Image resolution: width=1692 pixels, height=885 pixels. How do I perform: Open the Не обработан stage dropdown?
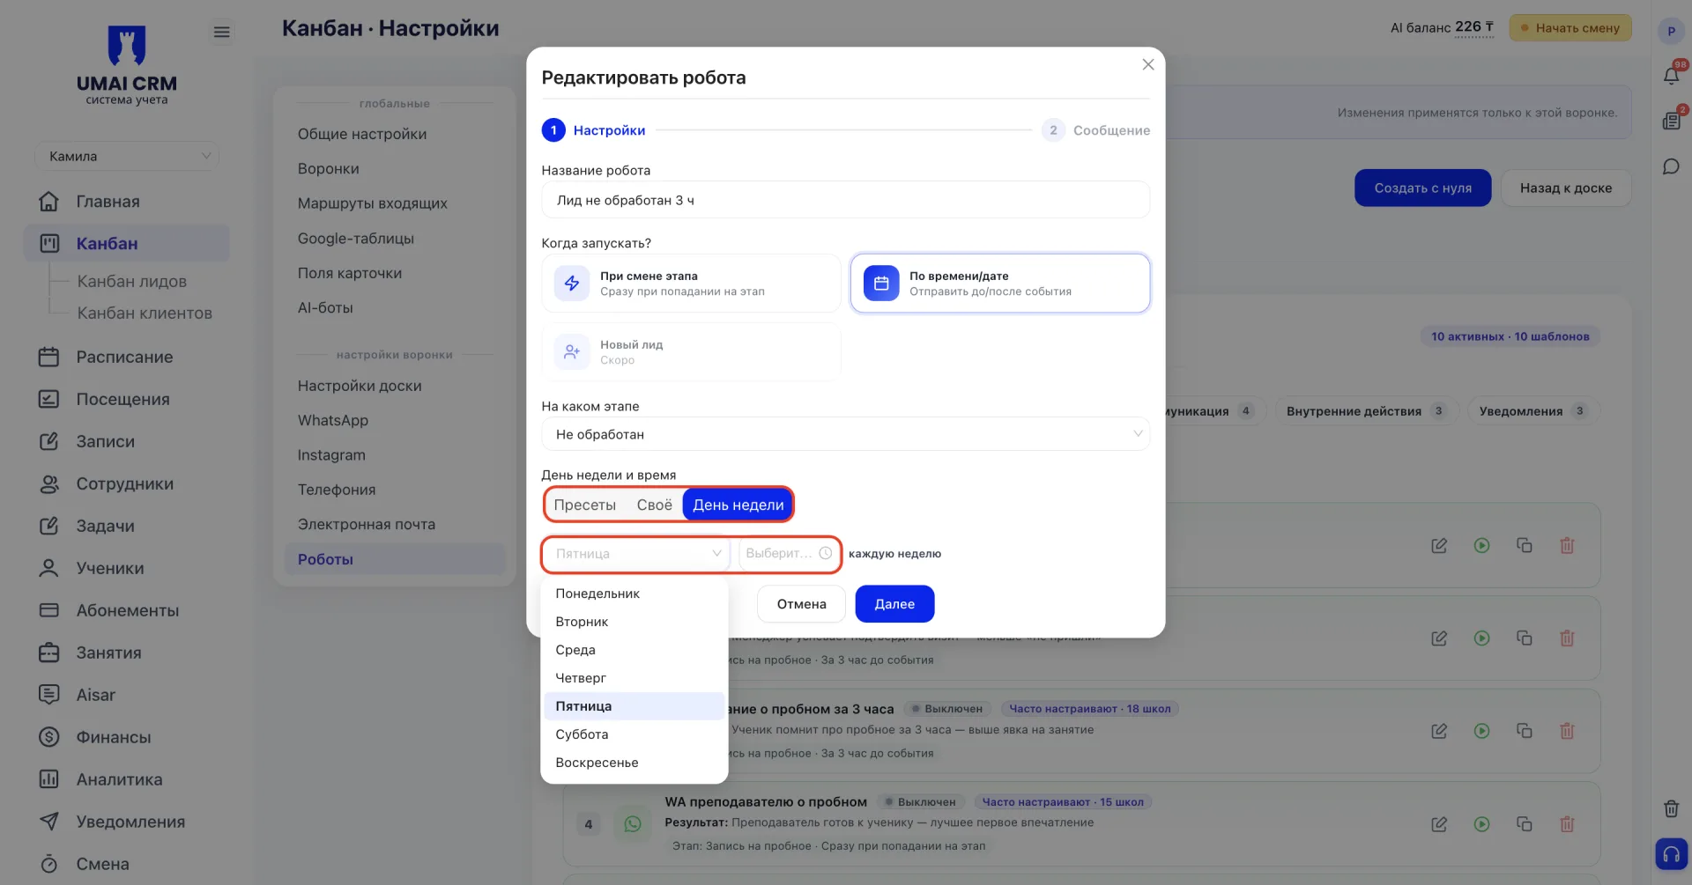(x=845, y=434)
